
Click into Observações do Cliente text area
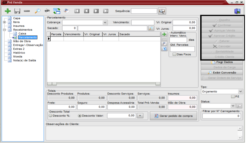pyautogui.click(x=142, y=133)
